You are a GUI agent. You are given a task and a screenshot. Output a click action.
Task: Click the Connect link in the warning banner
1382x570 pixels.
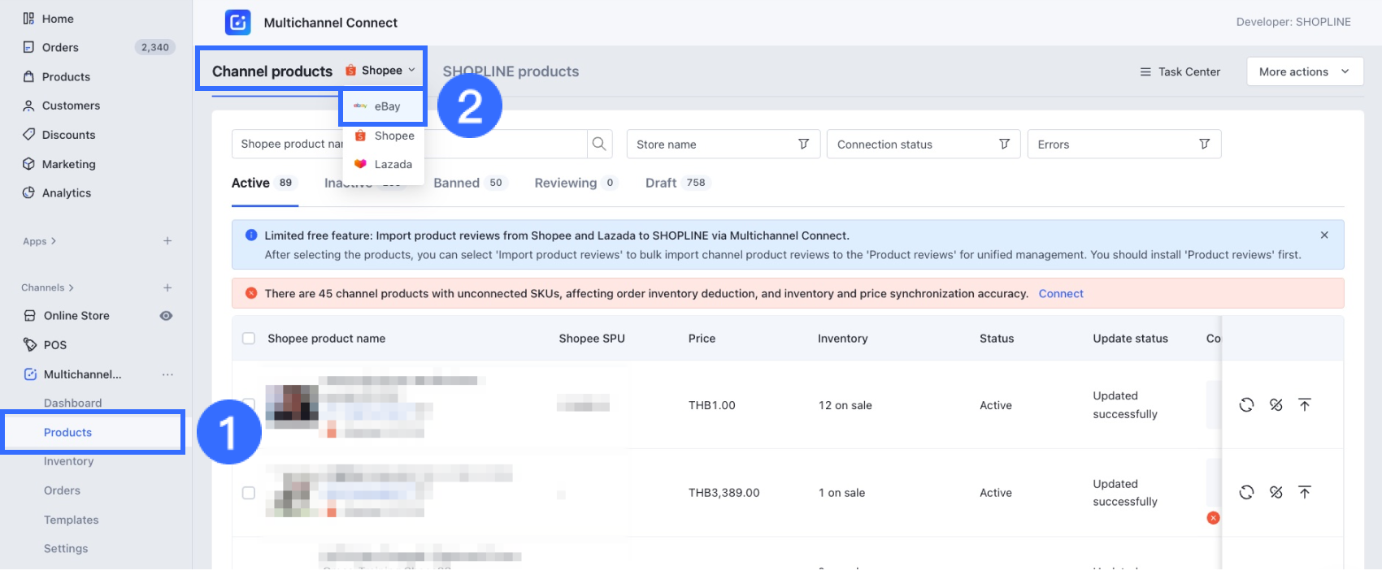tap(1060, 294)
